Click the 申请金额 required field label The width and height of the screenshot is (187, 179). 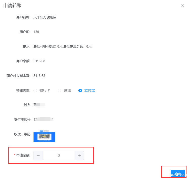click(x=23, y=156)
